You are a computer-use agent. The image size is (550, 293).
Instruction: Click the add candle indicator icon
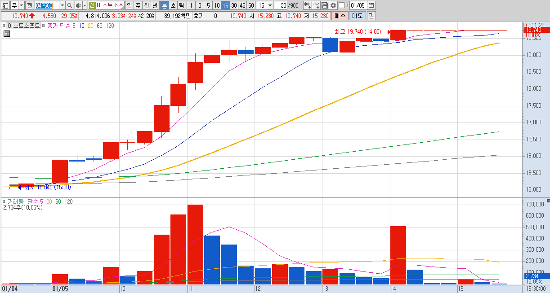click(x=308, y=5)
